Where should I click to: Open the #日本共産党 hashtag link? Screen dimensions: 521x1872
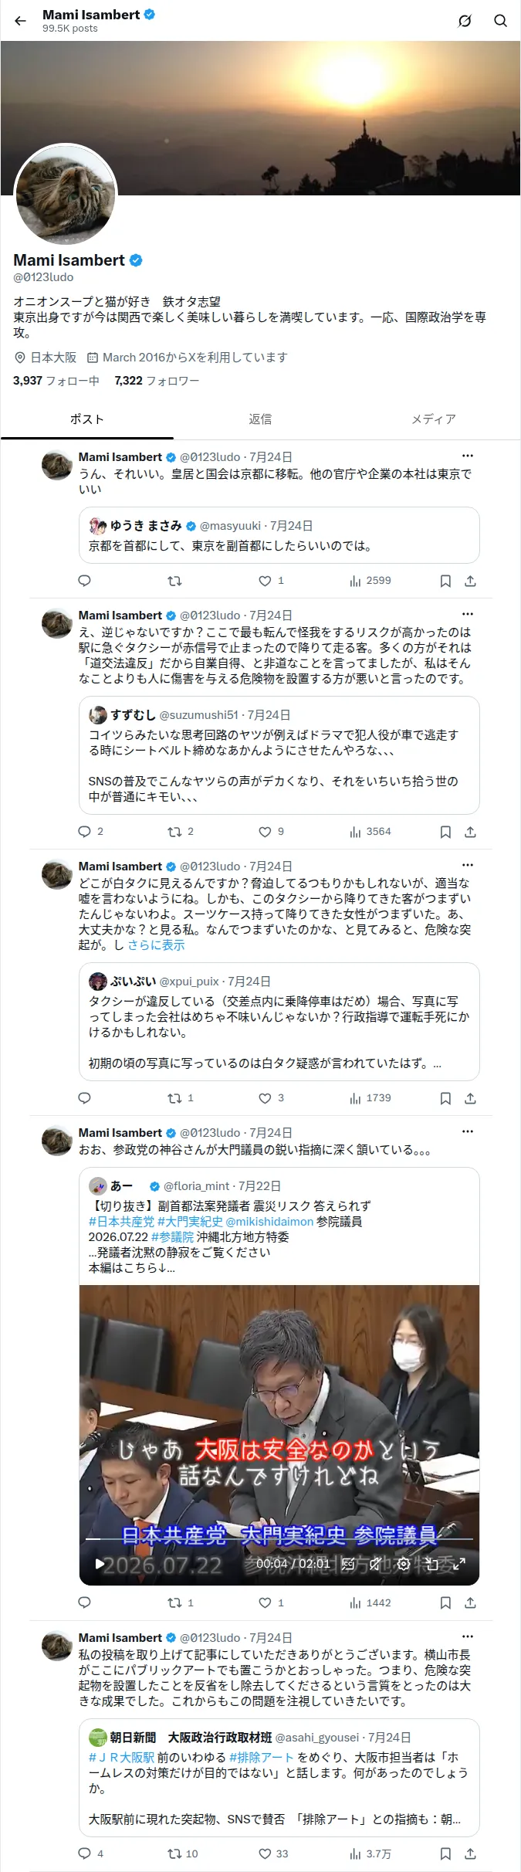pyautogui.click(x=121, y=1221)
